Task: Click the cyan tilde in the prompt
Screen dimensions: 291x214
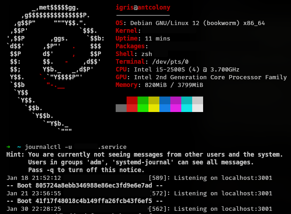Action: [x=19, y=147]
